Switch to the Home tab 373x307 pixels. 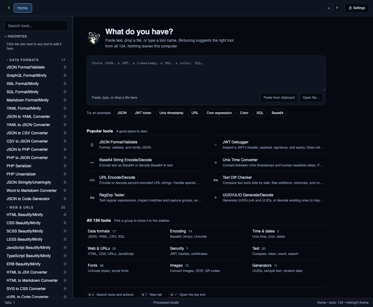click(23, 8)
